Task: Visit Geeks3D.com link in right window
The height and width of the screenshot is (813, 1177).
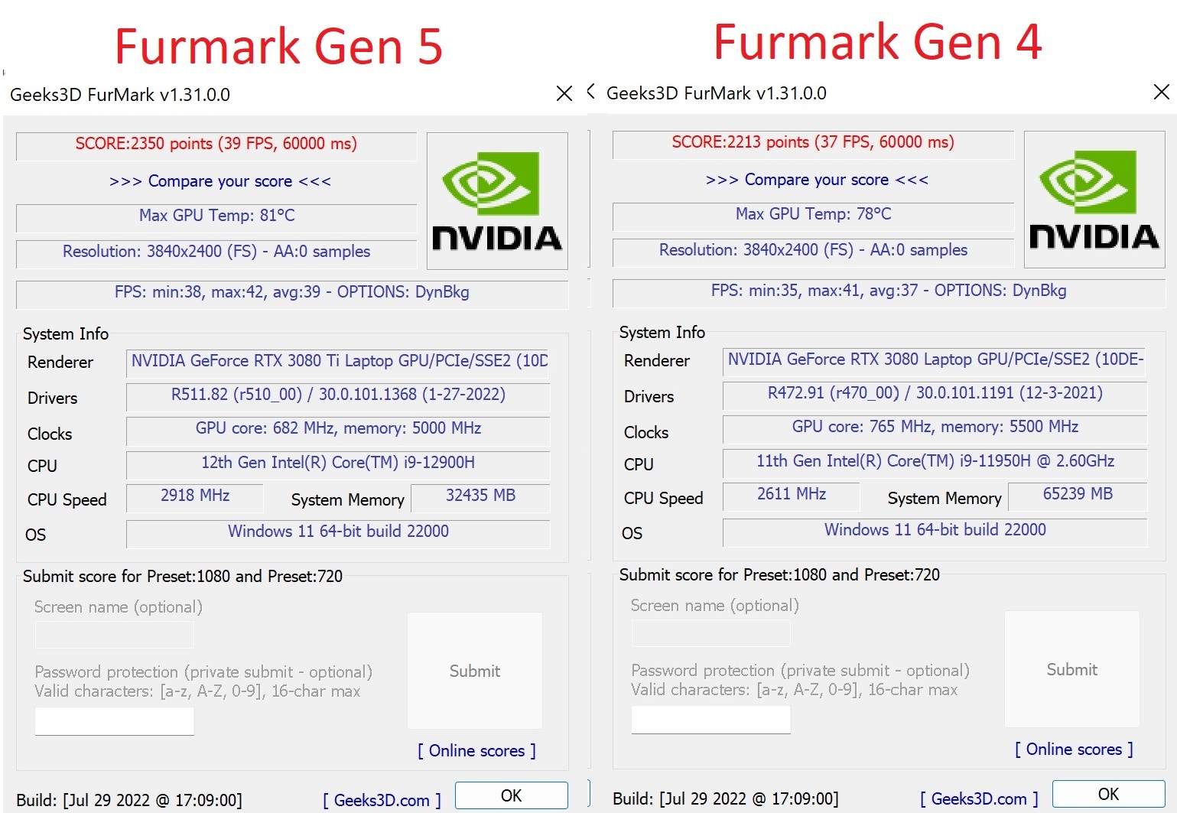Action: (979, 798)
